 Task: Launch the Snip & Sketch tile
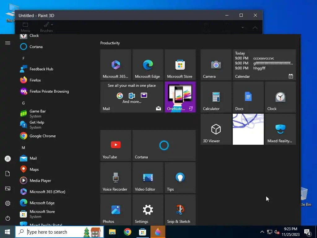tap(180, 210)
